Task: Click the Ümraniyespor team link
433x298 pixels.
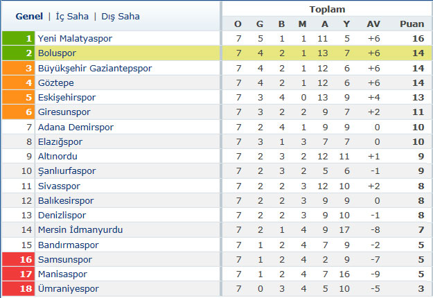Action: coord(68,289)
